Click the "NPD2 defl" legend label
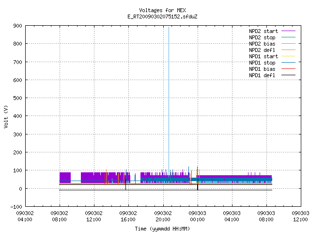This screenshot has width=310, height=233. (262, 50)
